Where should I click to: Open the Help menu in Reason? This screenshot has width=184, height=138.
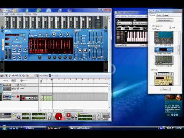35,14
